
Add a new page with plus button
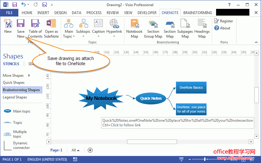[x=90, y=150]
